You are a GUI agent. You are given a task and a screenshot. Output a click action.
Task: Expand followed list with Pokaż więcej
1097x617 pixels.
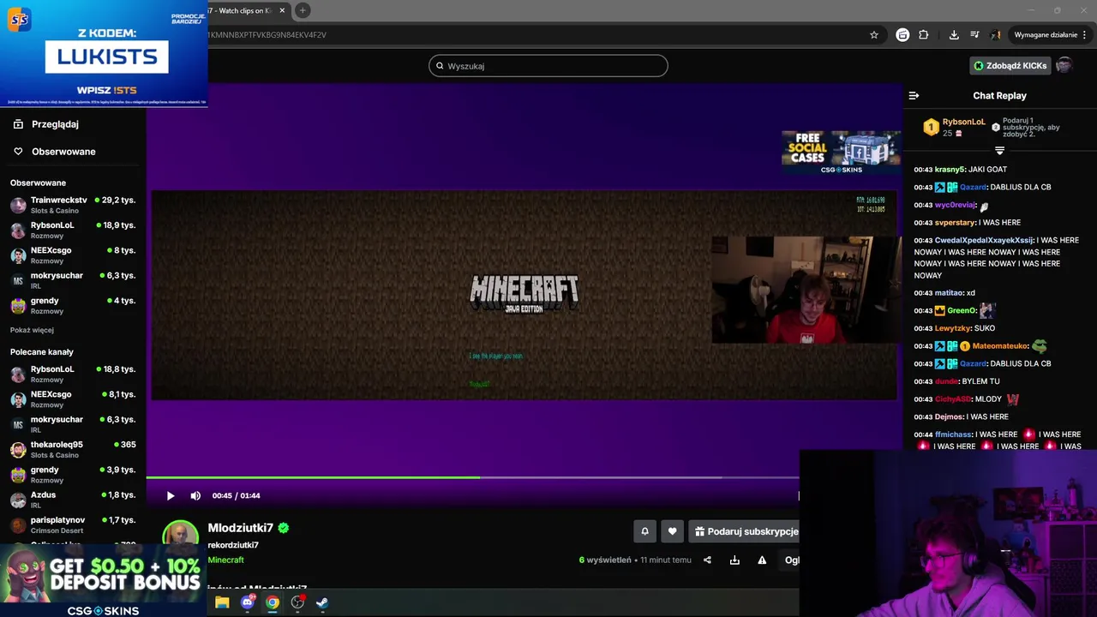pos(32,330)
